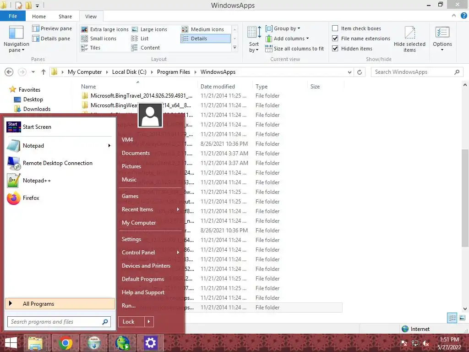The width and height of the screenshot is (469, 352).
Task: Go back to previous folder
Action: tap(9, 72)
